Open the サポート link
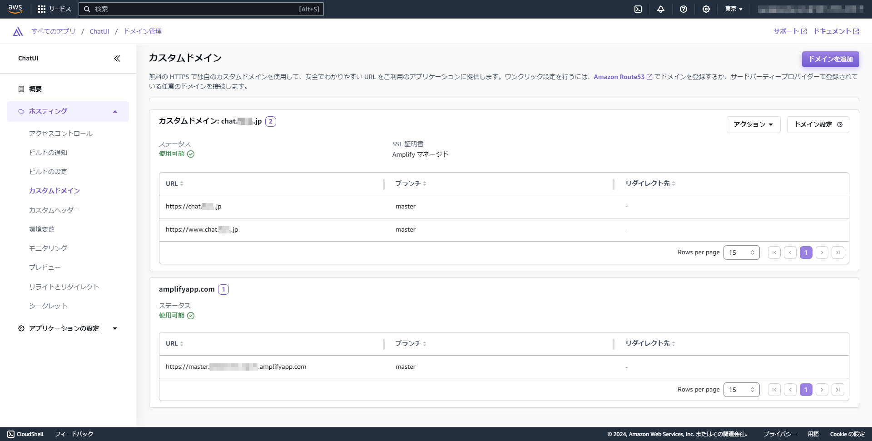The image size is (872, 441). point(790,31)
